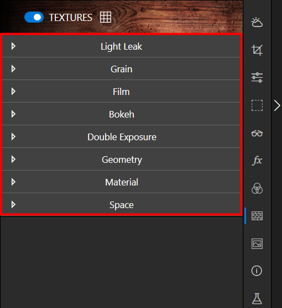Open the glasses Looks panel icon
The image size is (282, 308).
point(257,134)
